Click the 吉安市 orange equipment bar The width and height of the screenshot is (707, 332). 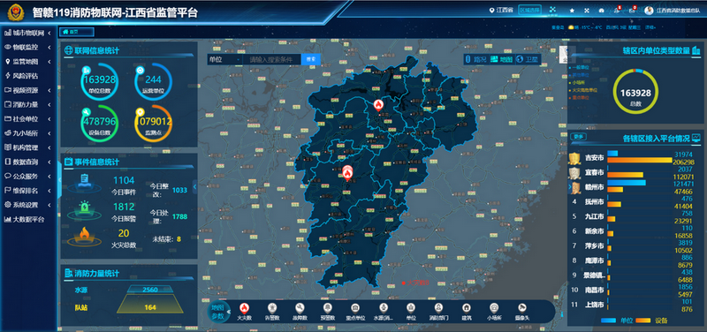pos(640,160)
